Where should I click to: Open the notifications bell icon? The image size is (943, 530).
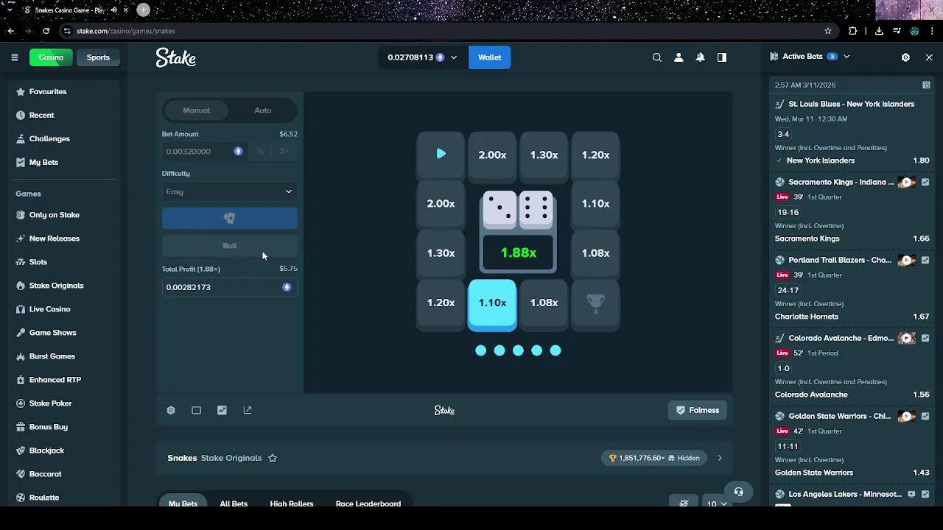pyautogui.click(x=700, y=57)
